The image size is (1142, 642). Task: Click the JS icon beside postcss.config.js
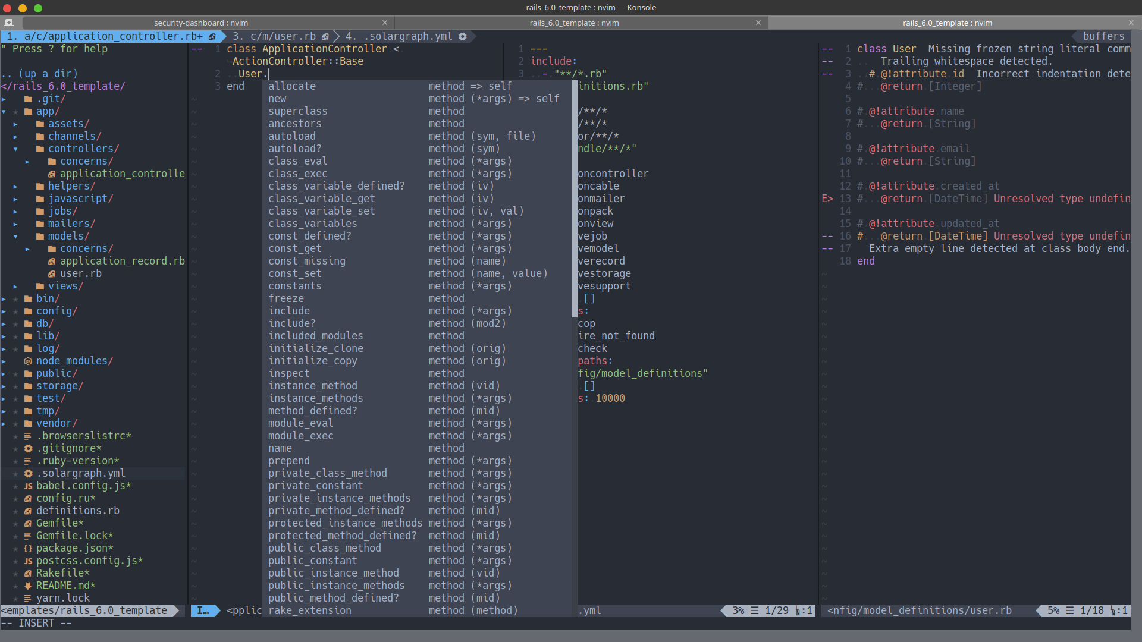28,561
